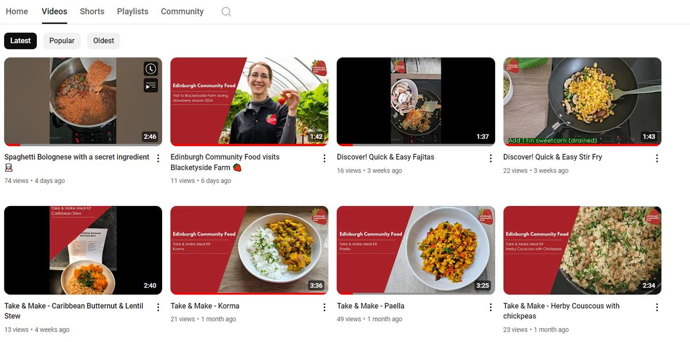Open Take & Make - Korma title
The height and width of the screenshot is (342, 690).
tap(205, 306)
